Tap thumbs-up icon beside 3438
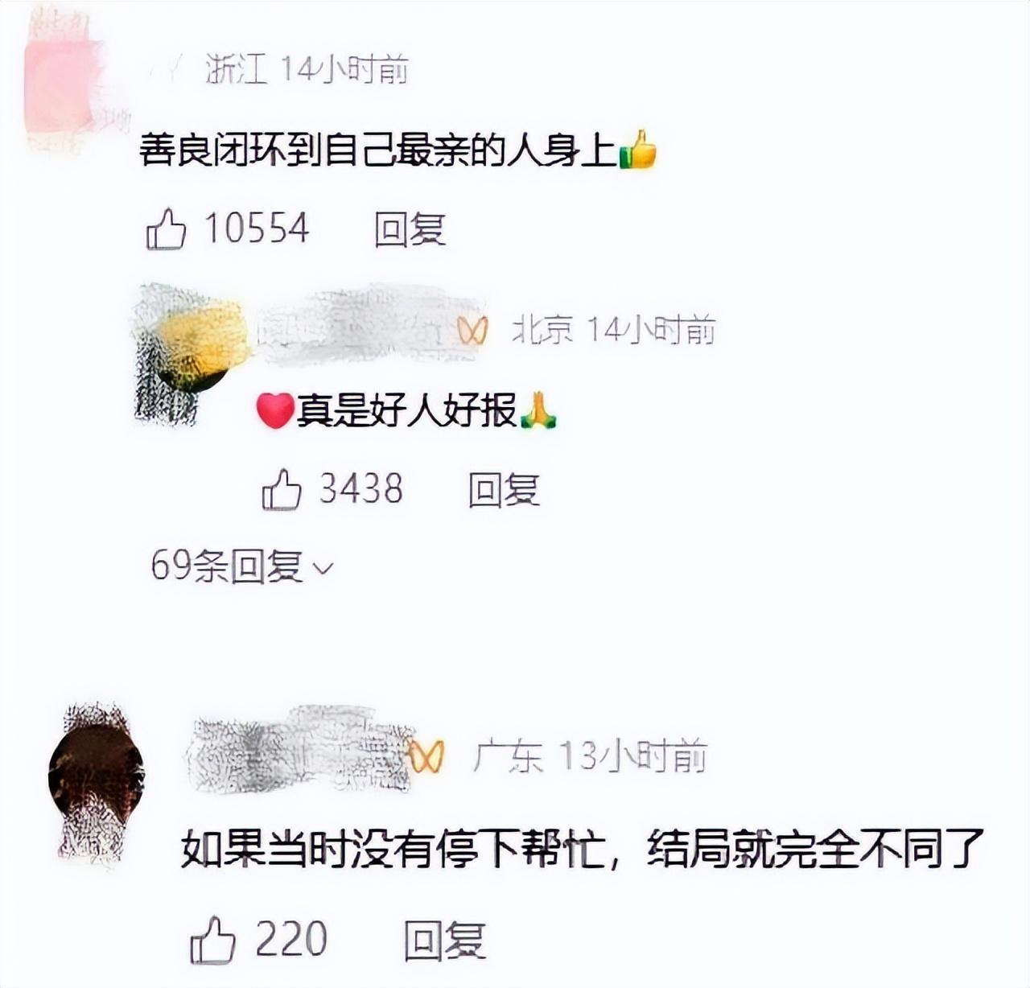This screenshot has width=1030, height=988. point(282,490)
